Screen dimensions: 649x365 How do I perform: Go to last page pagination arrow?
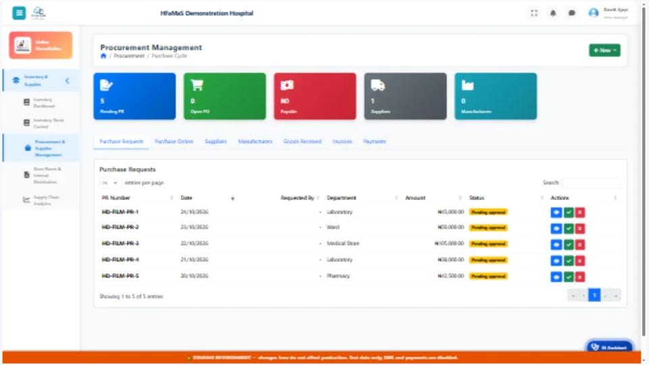click(616, 295)
